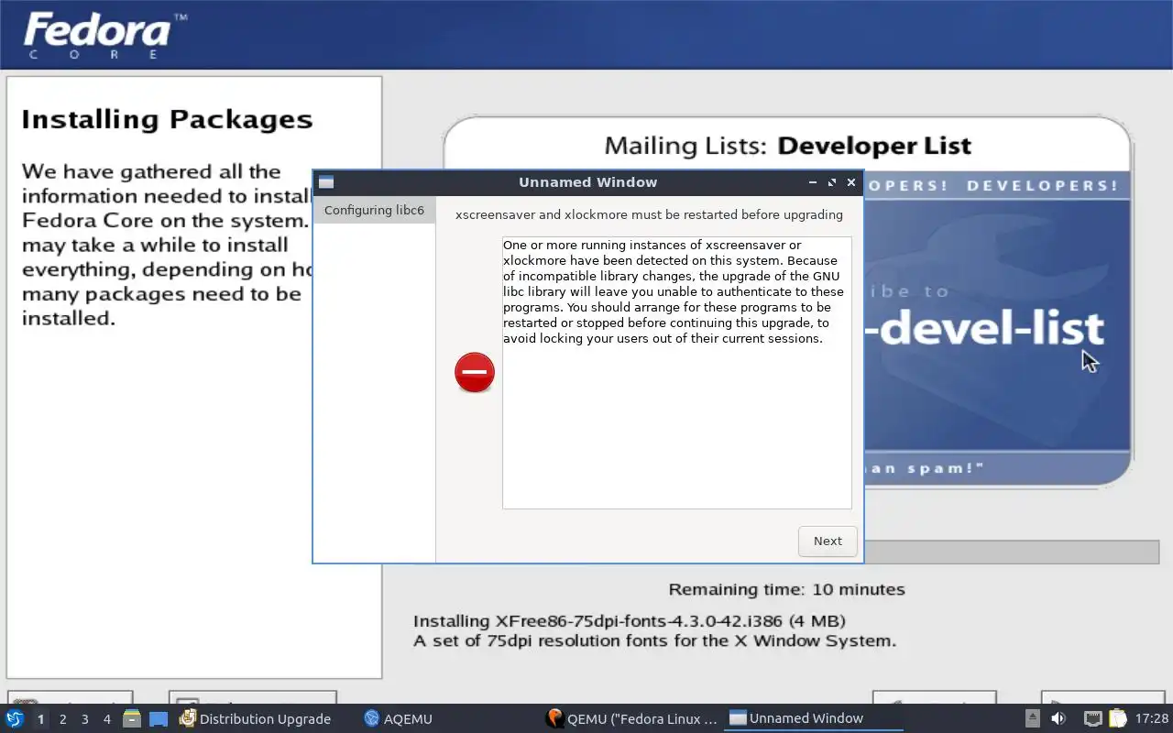Open the file manager icon in the taskbar
This screenshot has width=1173, height=733.
point(132,719)
